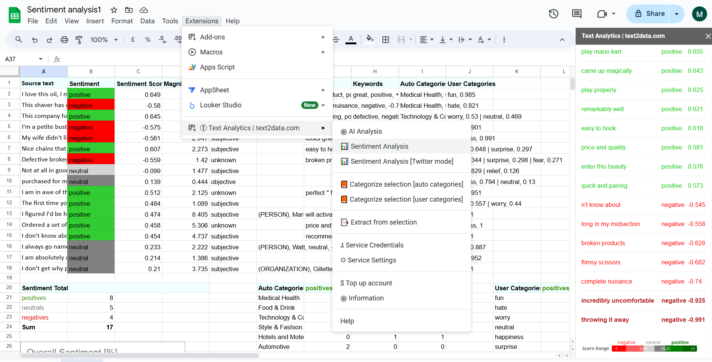This screenshot has height=362, width=712.
Task: Expand the Macros submenu
Action: 323,52
